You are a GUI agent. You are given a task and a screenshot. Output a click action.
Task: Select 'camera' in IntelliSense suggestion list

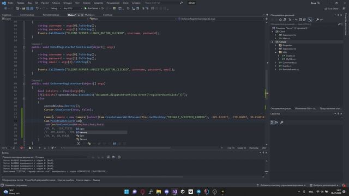pyautogui.click(x=101, y=132)
